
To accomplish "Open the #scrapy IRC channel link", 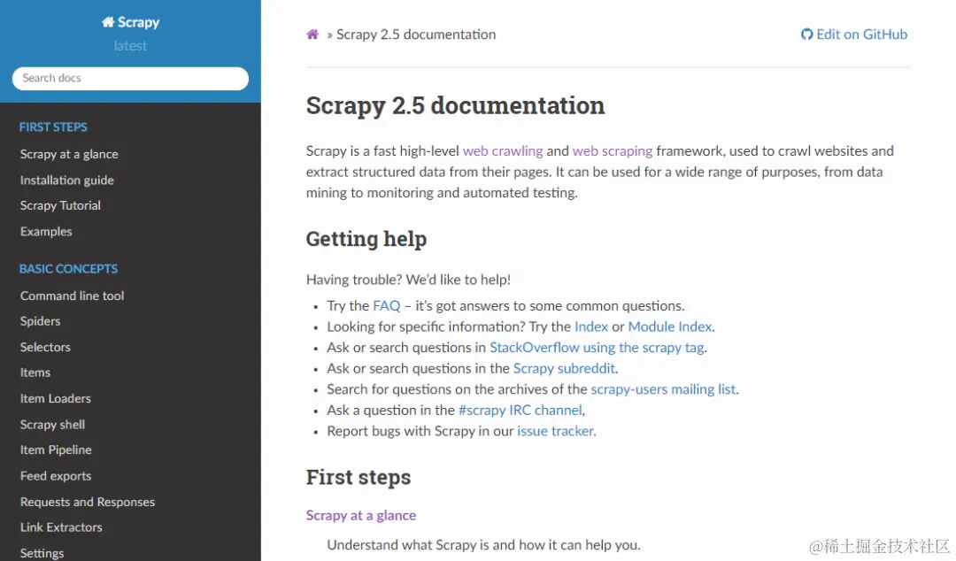I will [x=520, y=410].
